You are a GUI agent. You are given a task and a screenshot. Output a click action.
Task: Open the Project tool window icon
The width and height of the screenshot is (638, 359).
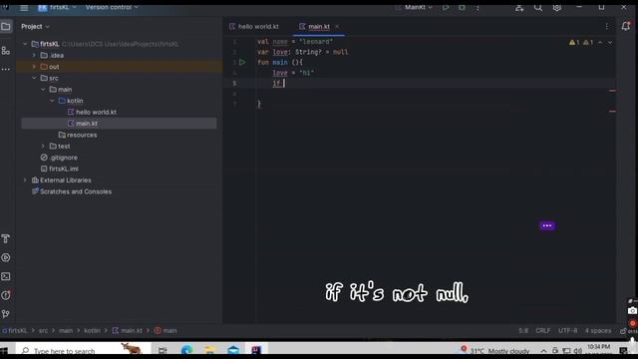pyautogui.click(x=6, y=27)
